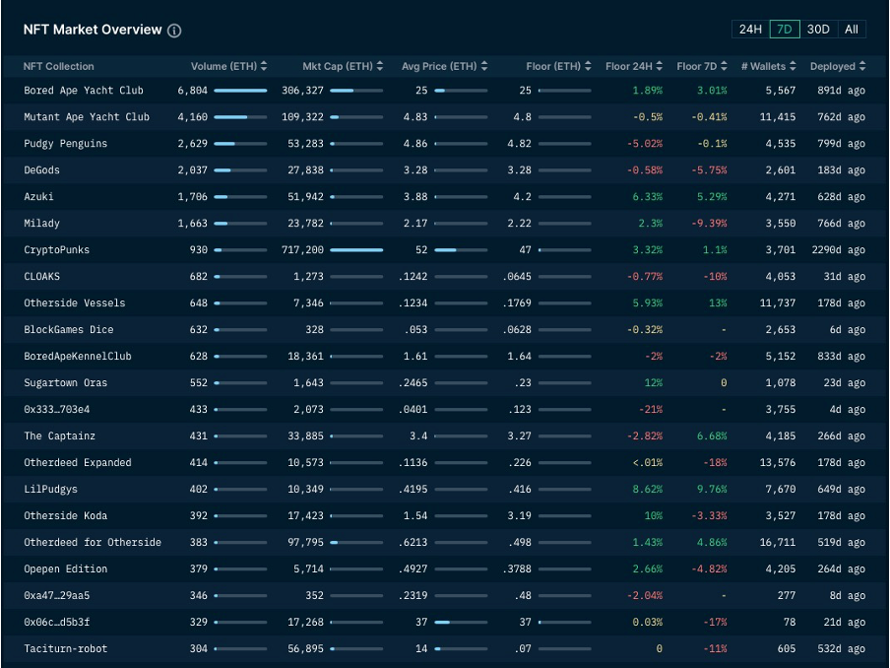Switch to the 24H time range
Image resolution: width=890 pixels, height=668 pixels.
[x=750, y=29]
